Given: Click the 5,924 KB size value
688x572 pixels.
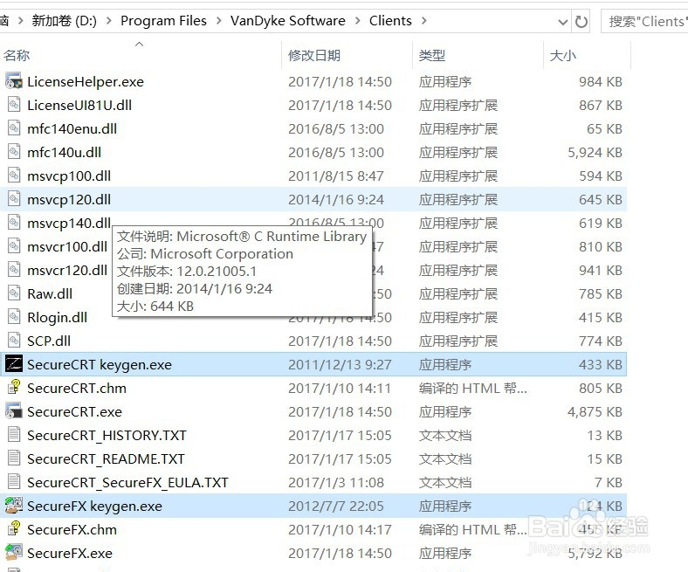Looking at the screenshot, I should pos(595,152).
